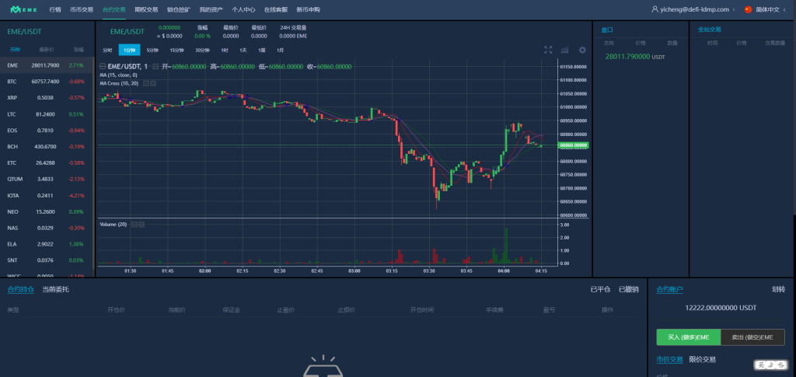Image resolution: width=796 pixels, height=377 pixels.
Task: Click the China flag language icon
Action: 748,9
